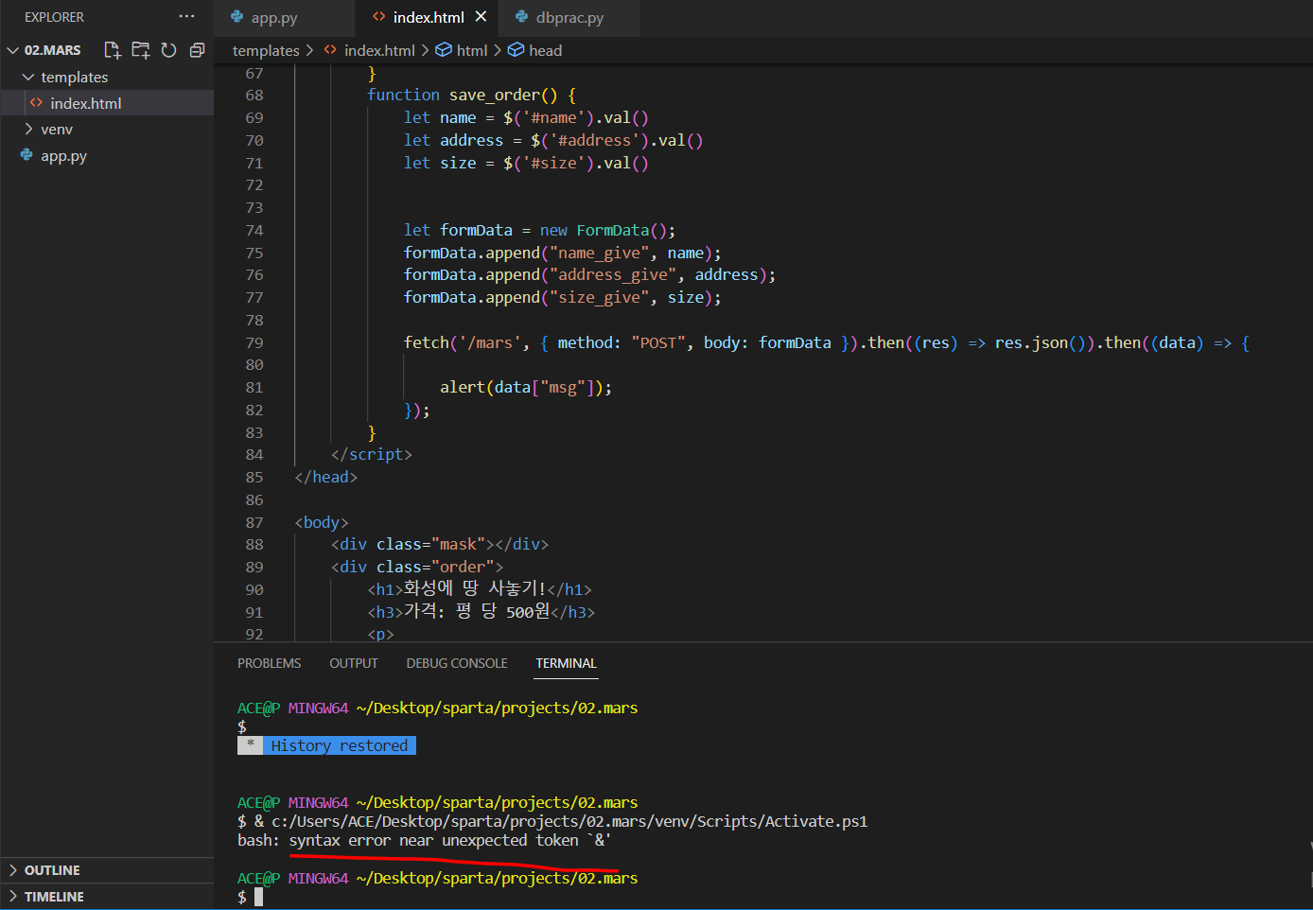This screenshot has width=1313, height=910.
Task: Click the "address_give" append line
Action: 589,275
